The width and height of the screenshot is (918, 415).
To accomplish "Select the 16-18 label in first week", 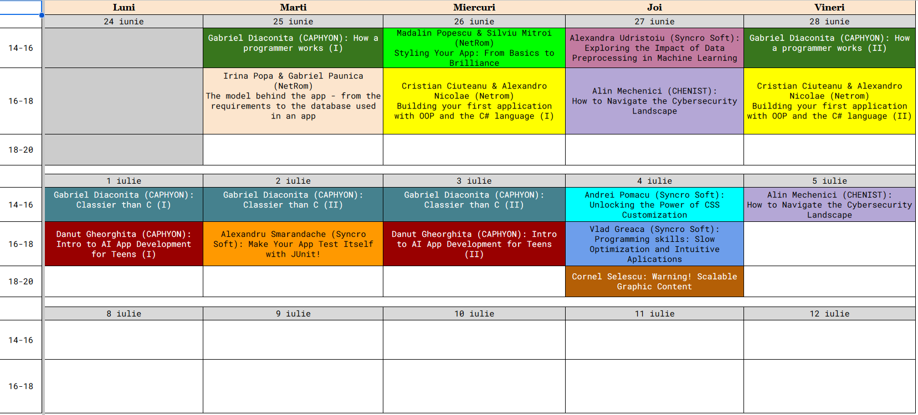I will (20, 101).
